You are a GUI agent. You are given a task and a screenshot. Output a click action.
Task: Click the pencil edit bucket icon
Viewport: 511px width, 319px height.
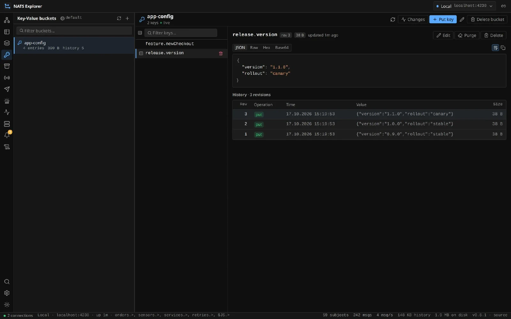click(462, 19)
